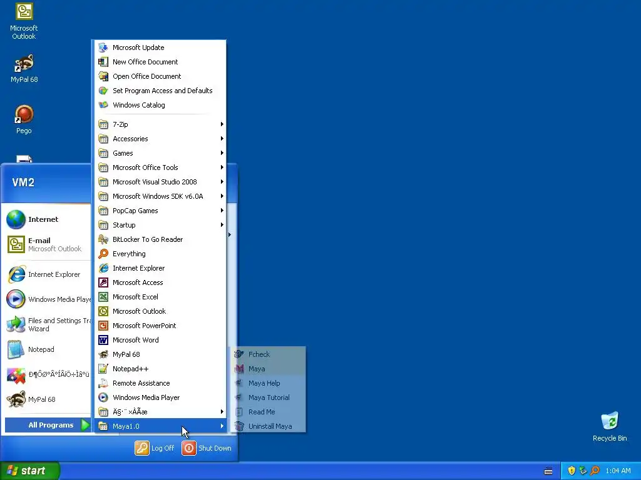Open the Microsoft Update icon
The height and width of the screenshot is (480, 641).
coord(103,47)
